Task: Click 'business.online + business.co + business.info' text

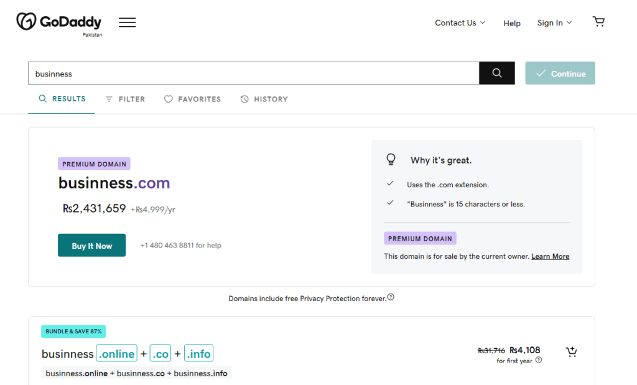Action: pyautogui.click(x=136, y=373)
